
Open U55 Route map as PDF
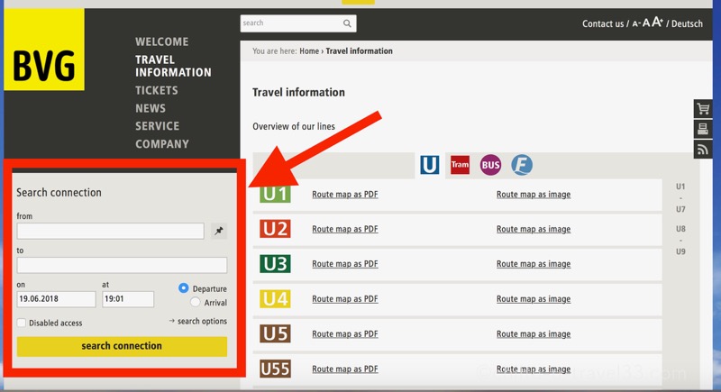click(x=345, y=369)
